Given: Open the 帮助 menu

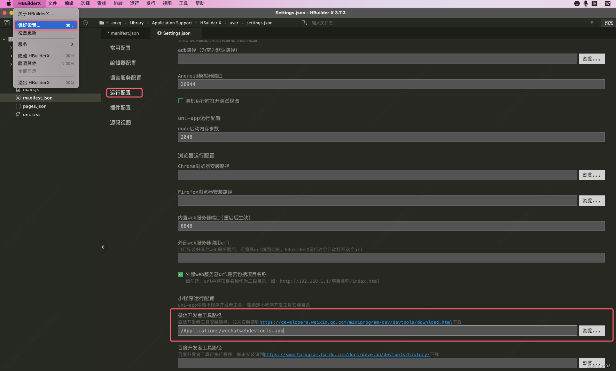Looking at the screenshot, I should point(200,3).
